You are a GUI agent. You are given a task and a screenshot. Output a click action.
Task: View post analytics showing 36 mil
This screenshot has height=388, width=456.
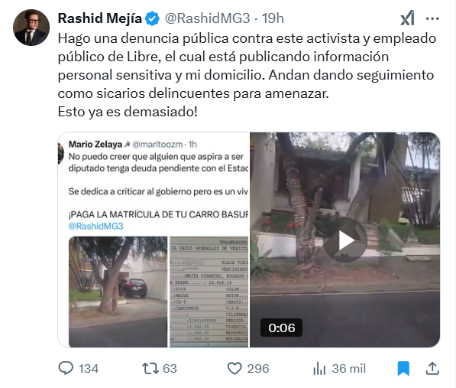pyautogui.click(x=319, y=368)
